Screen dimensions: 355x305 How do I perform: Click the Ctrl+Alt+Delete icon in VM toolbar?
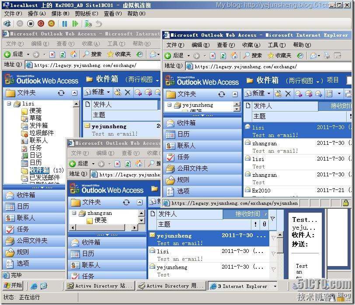7,24
